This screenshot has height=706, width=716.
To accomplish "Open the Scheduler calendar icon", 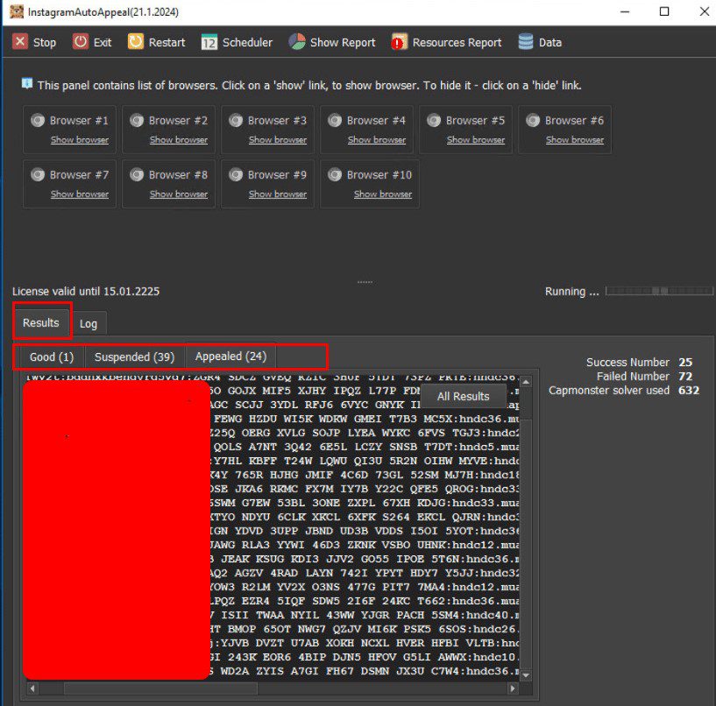I will click(209, 42).
